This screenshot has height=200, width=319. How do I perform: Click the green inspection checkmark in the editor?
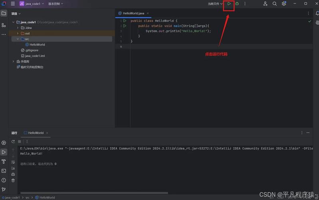coord(310,21)
